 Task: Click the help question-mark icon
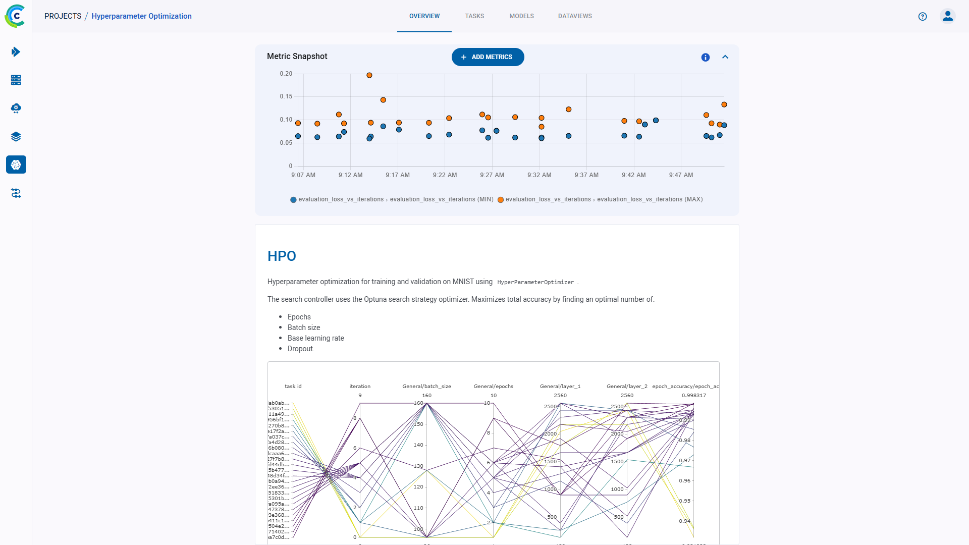[923, 16]
